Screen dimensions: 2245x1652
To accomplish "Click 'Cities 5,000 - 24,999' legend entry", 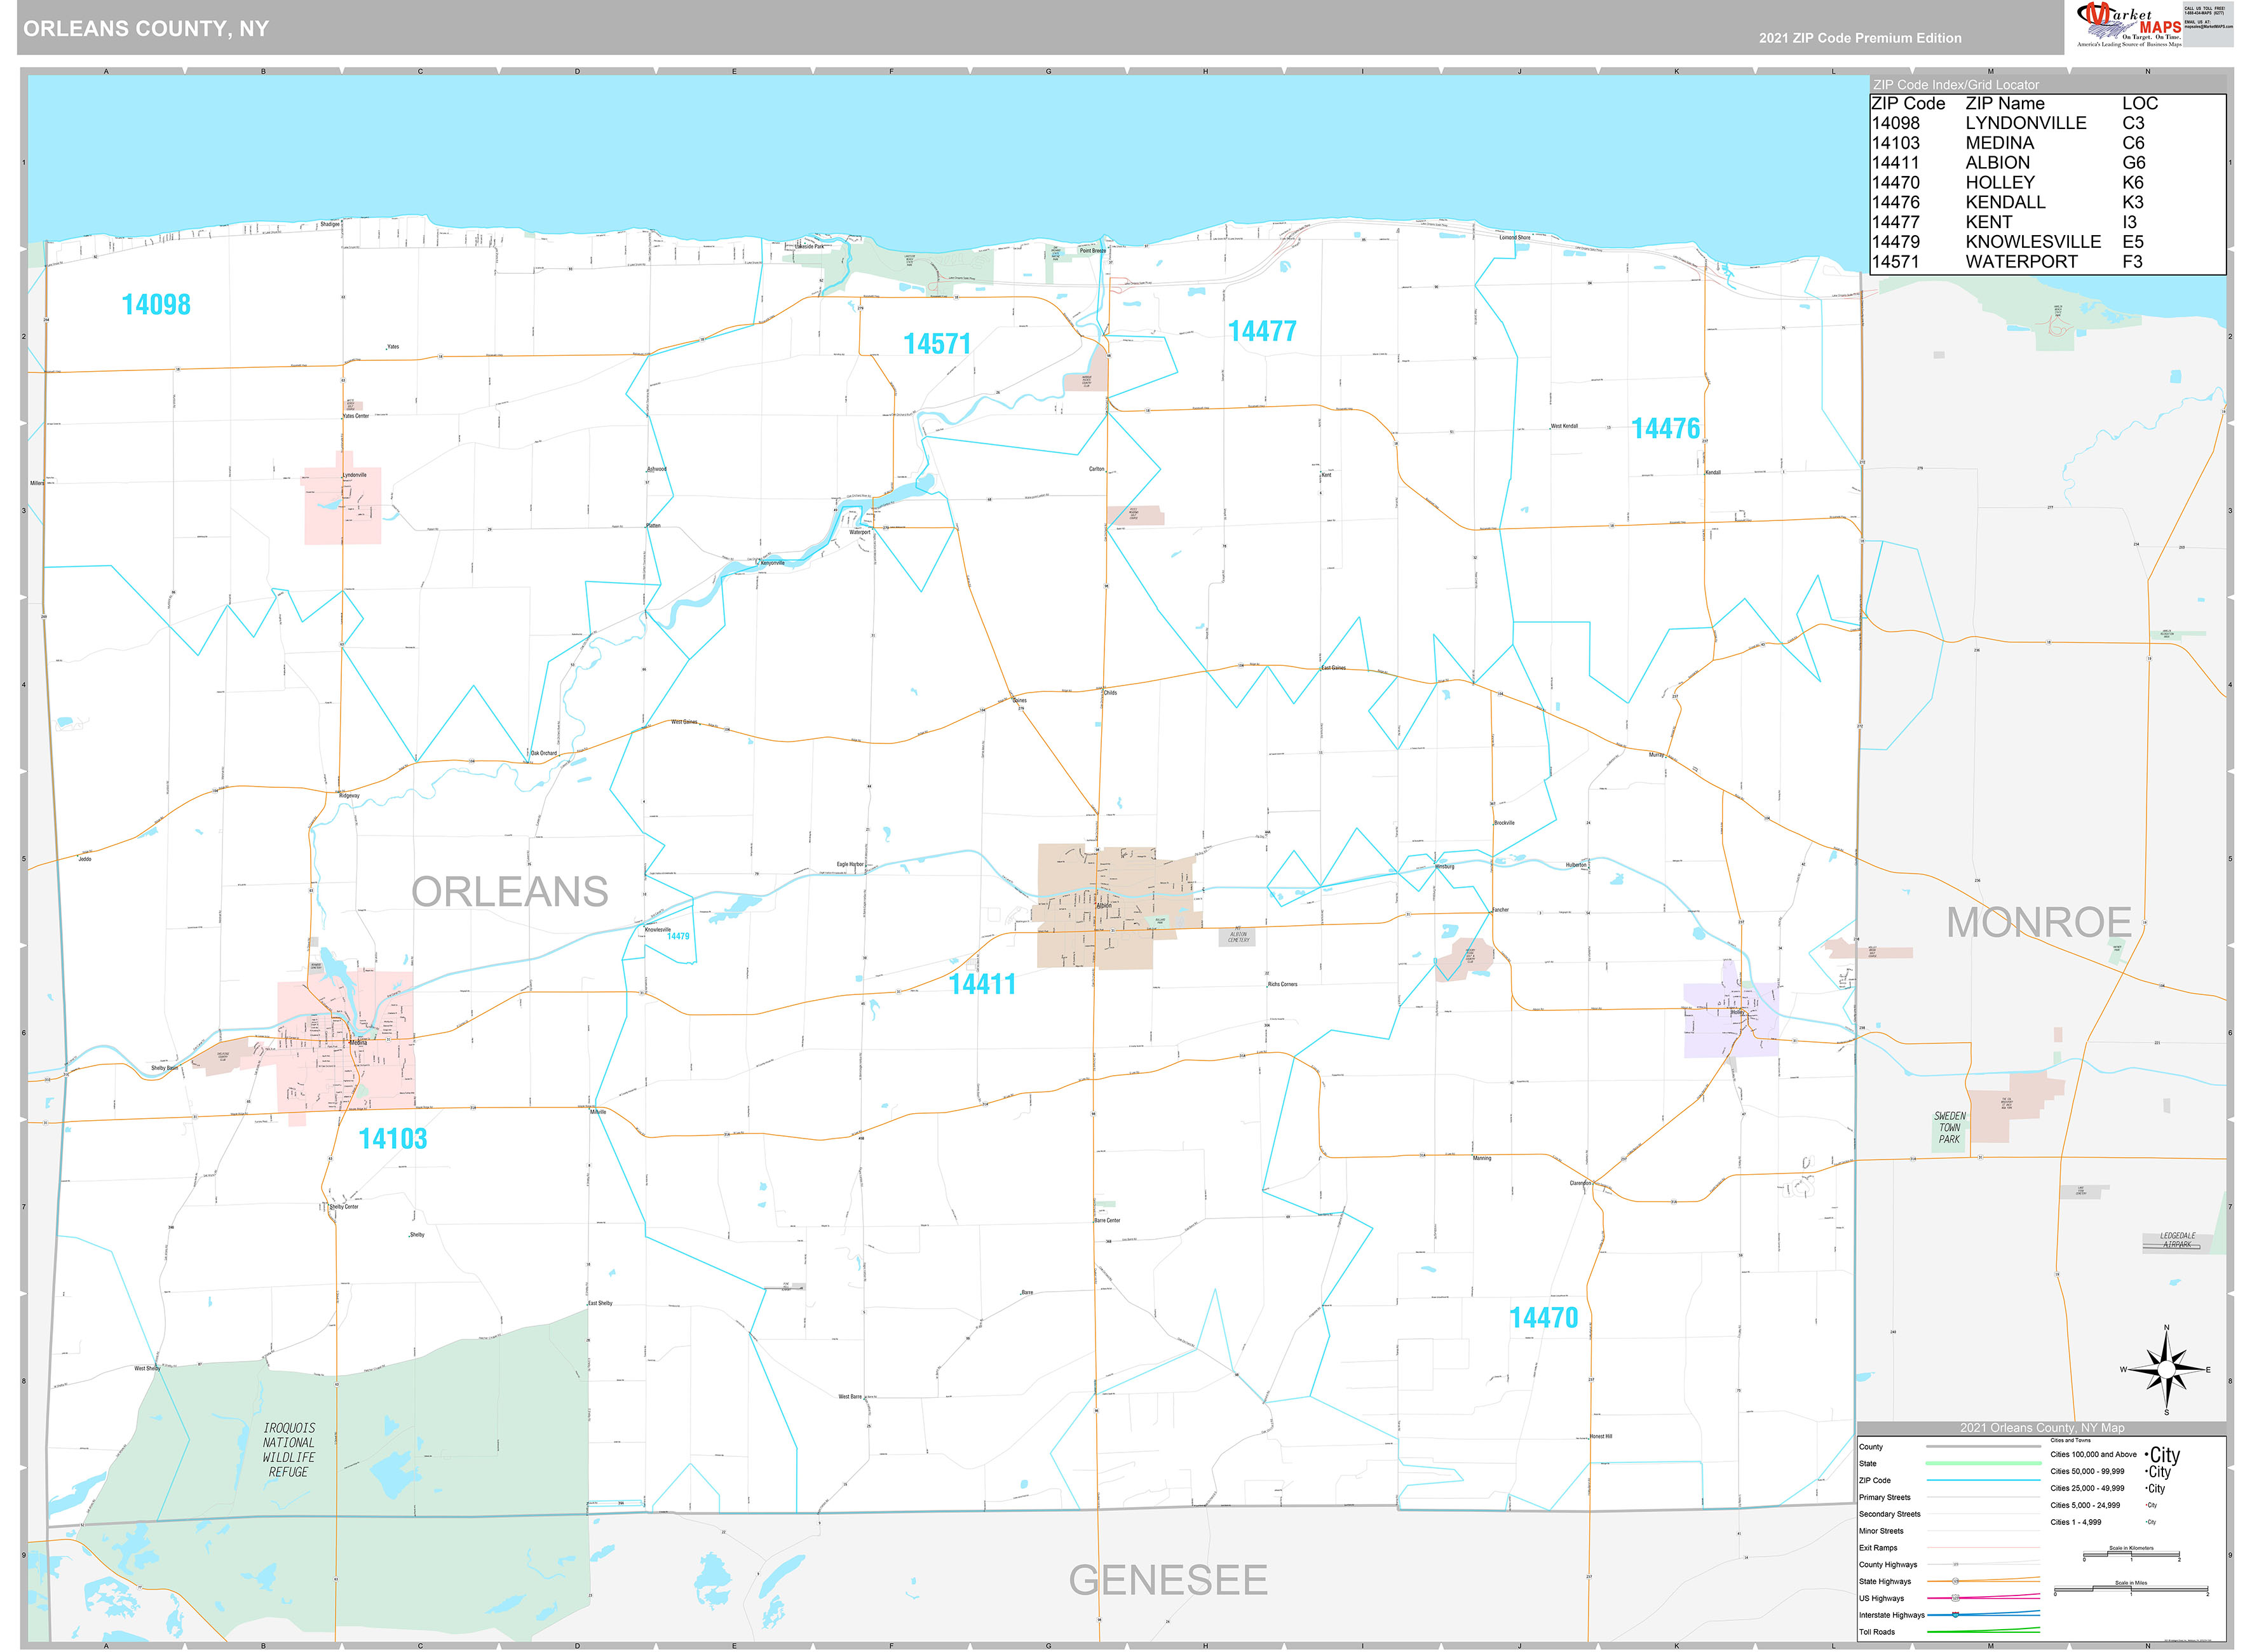I will [2085, 1505].
